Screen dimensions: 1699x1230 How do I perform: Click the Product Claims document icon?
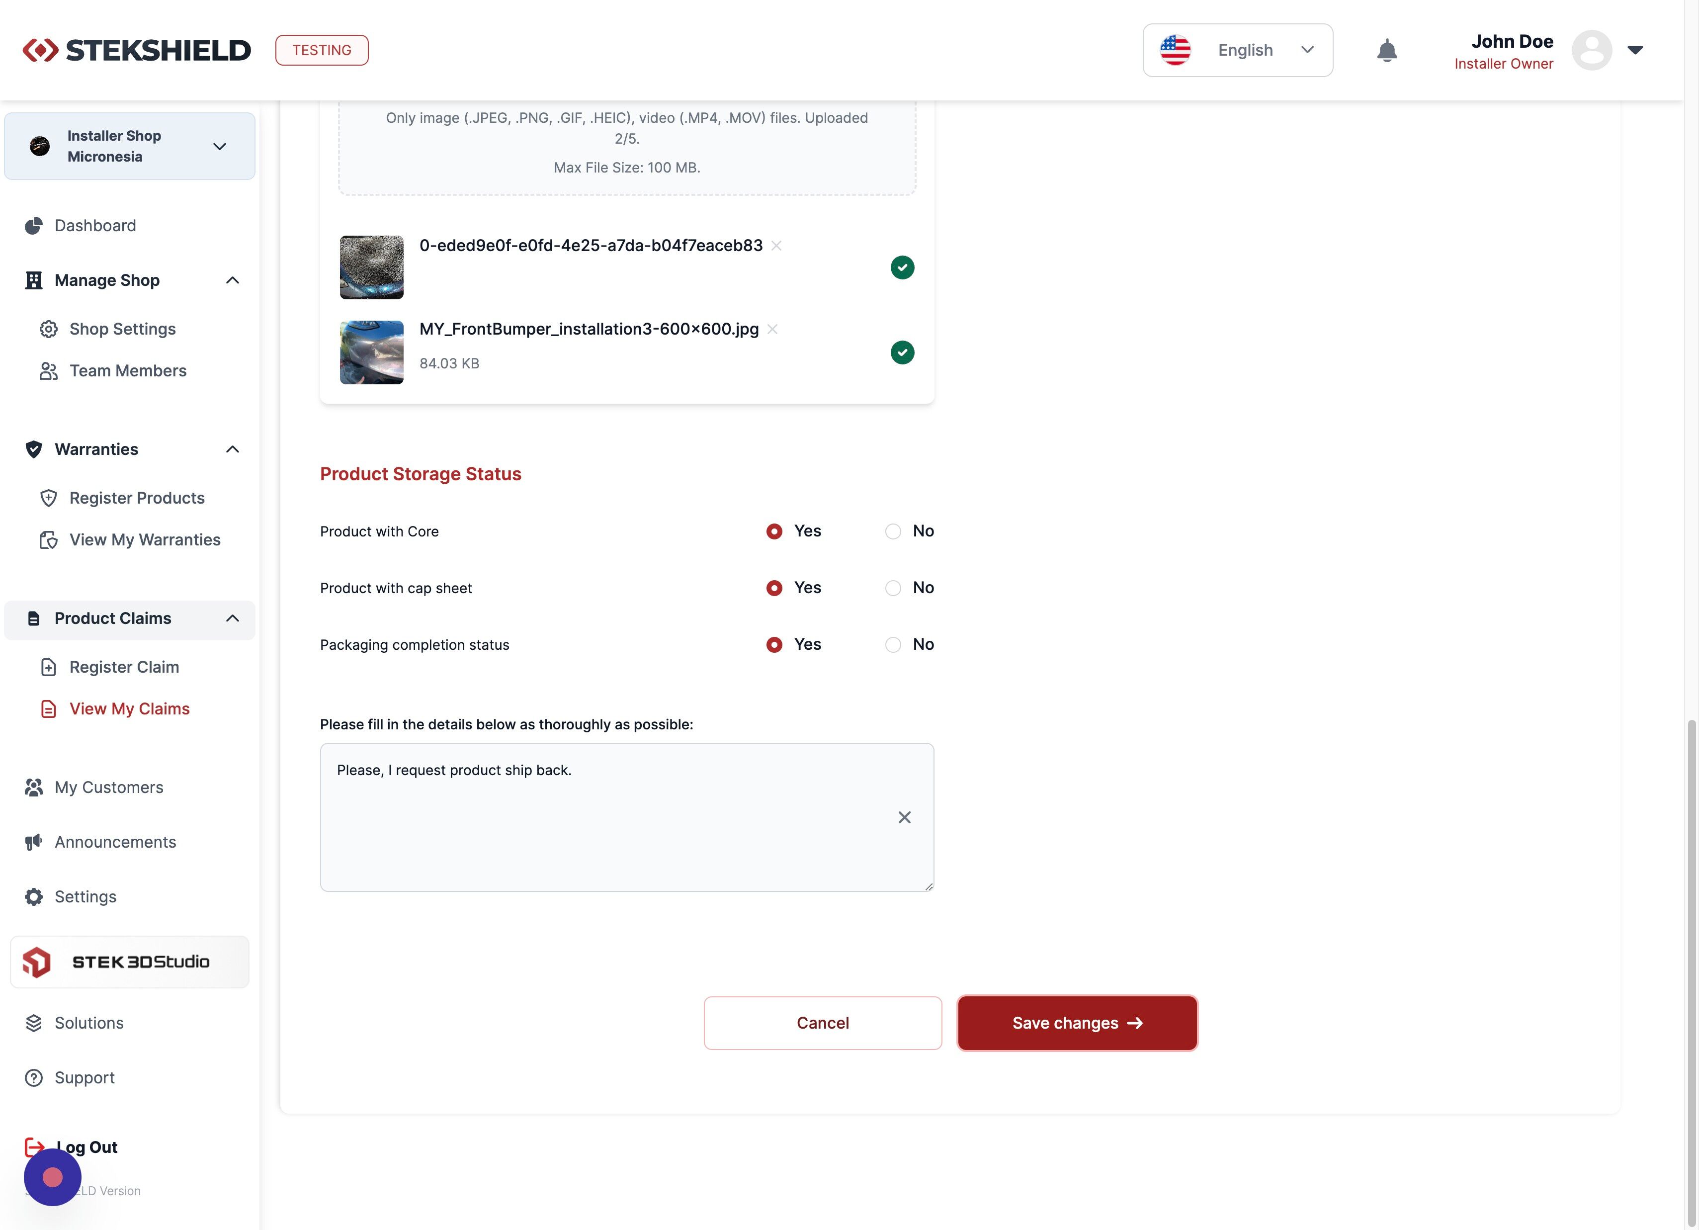pos(34,619)
